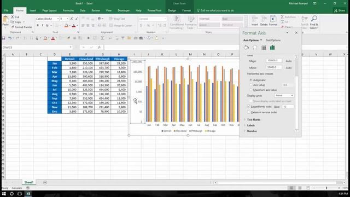The width and height of the screenshot is (350, 197).
Task: Click the Insert cells icon
Action: (x=254, y=21)
